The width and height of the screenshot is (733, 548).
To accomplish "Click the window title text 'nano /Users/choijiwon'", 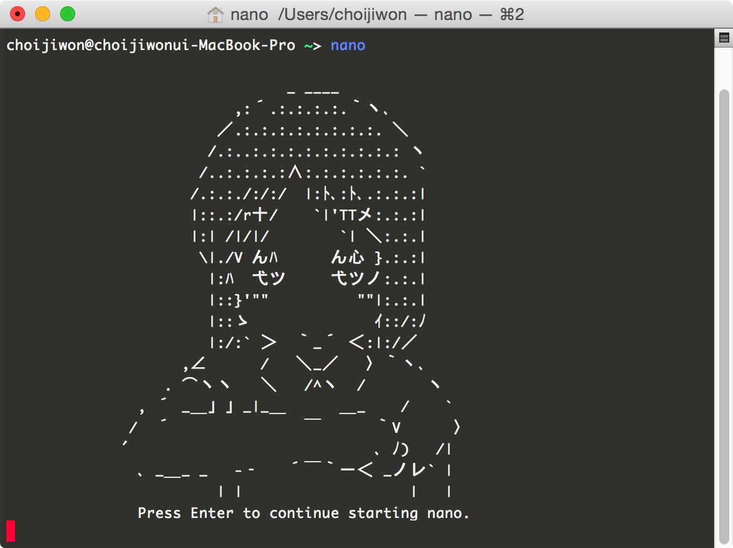I will (x=319, y=14).
